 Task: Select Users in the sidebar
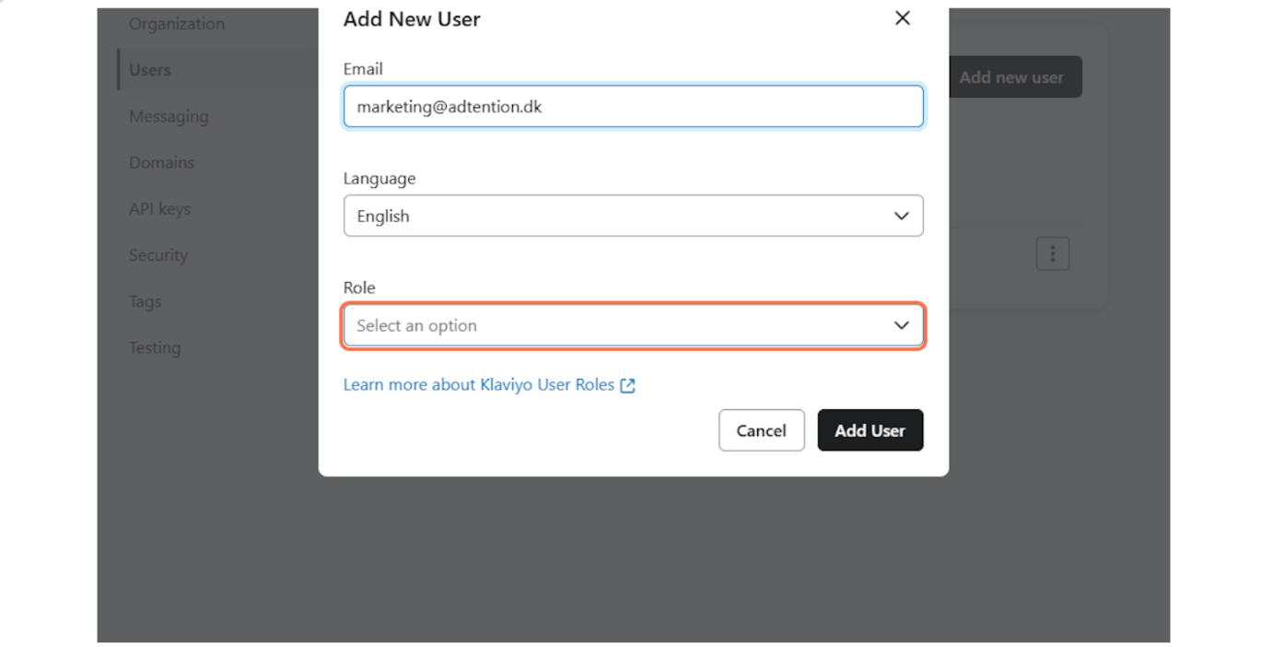pyautogui.click(x=150, y=70)
